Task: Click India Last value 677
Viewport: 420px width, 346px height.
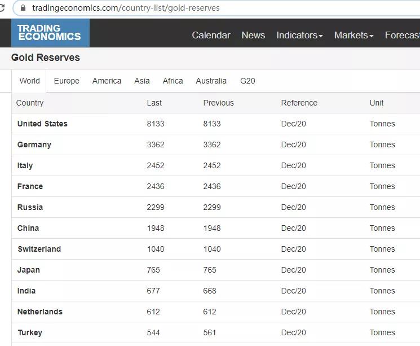Action: (x=153, y=291)
